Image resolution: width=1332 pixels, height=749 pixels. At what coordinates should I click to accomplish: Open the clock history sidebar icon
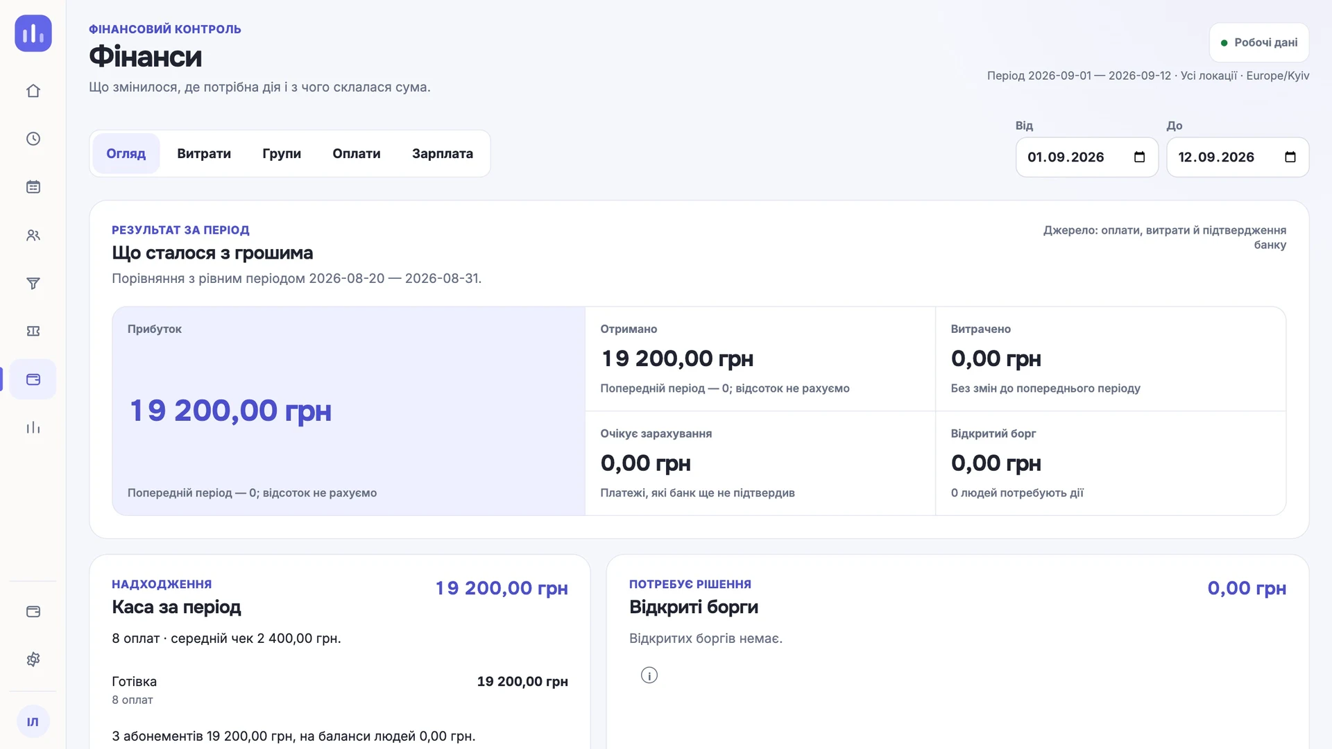[33, 139]
